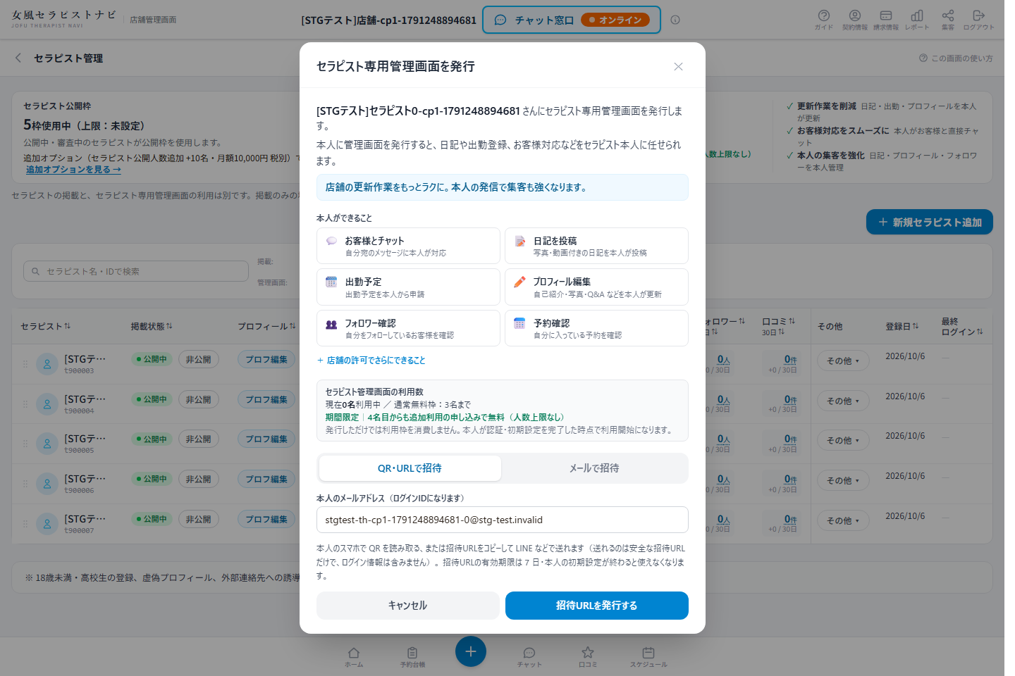
Task: Open 請求情報 billing icon
Action: [886, 19]
